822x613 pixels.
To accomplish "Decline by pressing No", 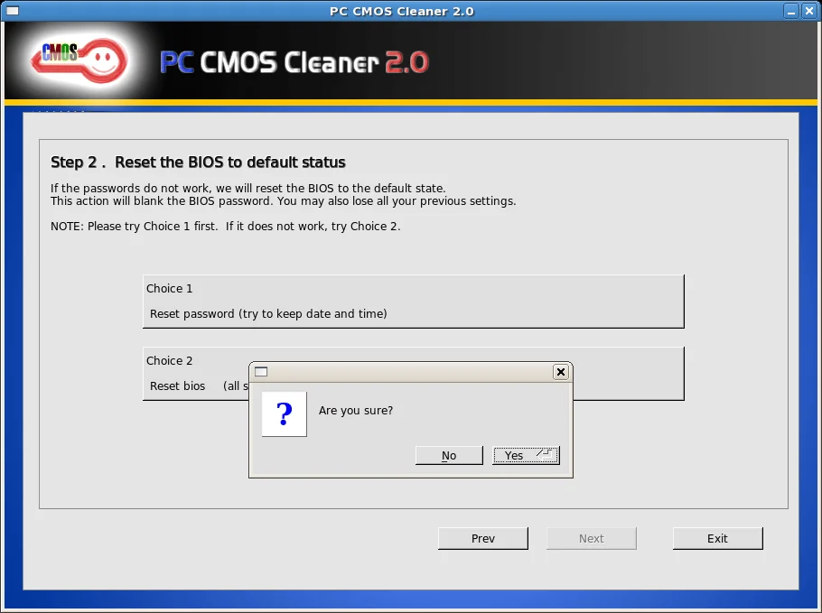I will tap(449, 455).
